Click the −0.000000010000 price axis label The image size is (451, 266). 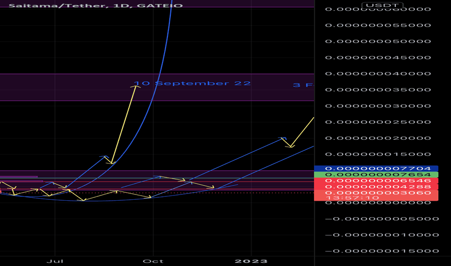(x=382, y=235)
